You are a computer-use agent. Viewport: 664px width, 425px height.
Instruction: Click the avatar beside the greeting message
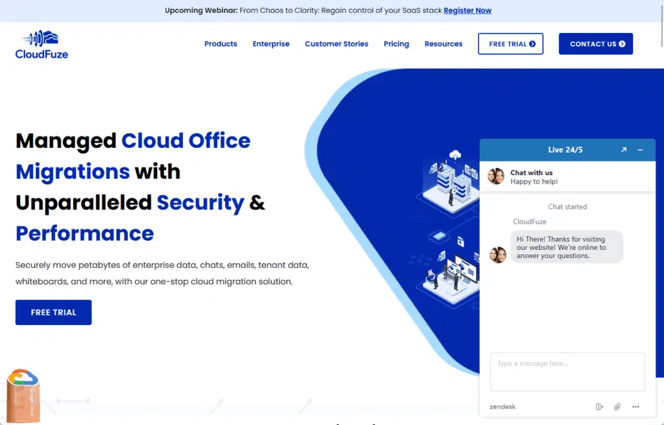click(x=498, y=255)
